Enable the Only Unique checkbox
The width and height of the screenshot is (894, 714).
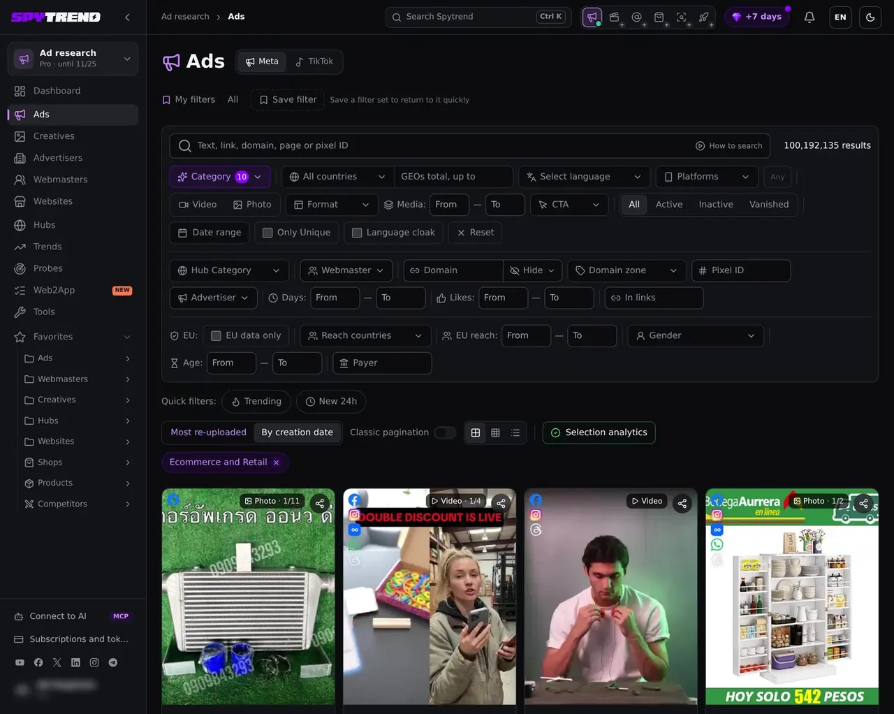click(268, 233)
